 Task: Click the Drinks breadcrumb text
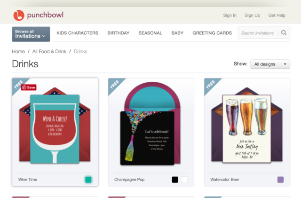pyautogui.click(x=80, y=51)
